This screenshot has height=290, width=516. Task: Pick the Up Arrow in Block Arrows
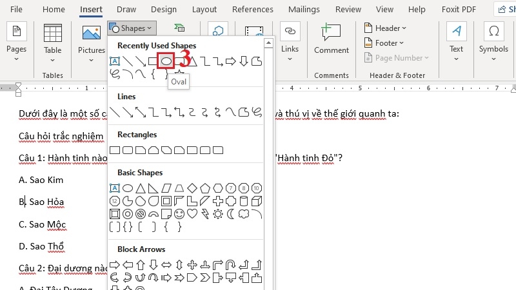(141, 265)
